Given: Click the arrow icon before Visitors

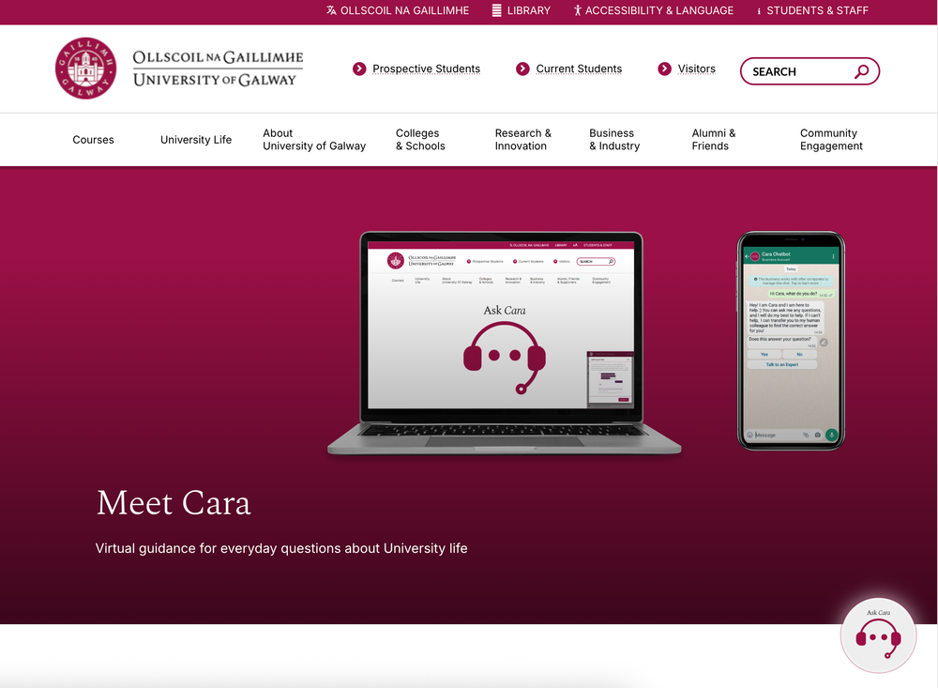Looking at the screenshot, I should pyautogui.click(x=664, y=69).
